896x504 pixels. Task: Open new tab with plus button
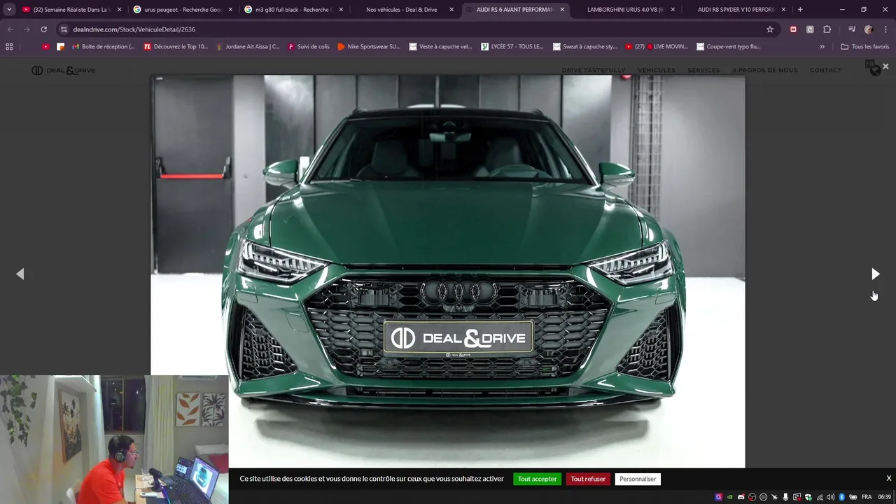pyautogui.click(x=800, y=10)
